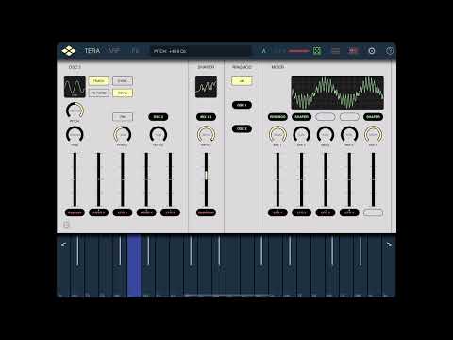Show next keyboard octave with right arrow
453x340 pixels.
(x=389, y=245)
